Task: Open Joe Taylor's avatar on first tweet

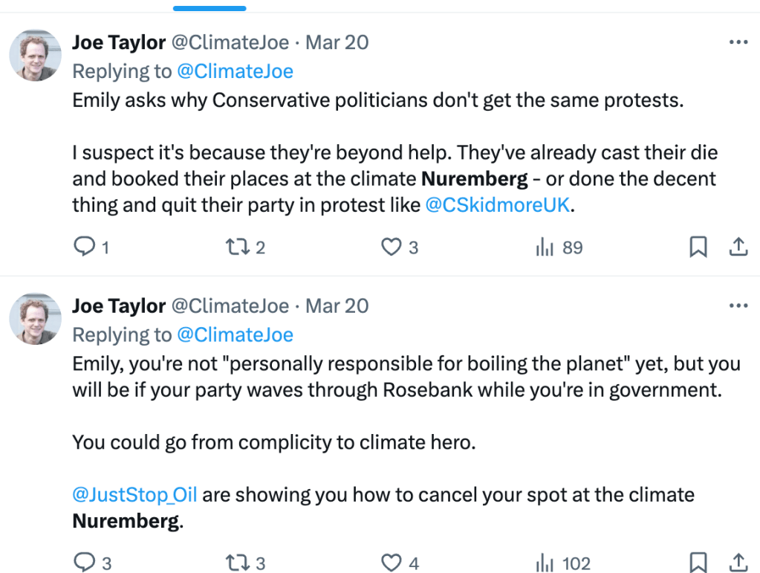Action: (x=34, y=55)
